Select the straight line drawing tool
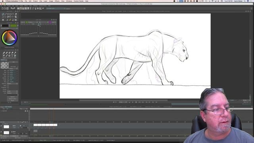Screen dimensions: 254x143 [x=6, y=14]
